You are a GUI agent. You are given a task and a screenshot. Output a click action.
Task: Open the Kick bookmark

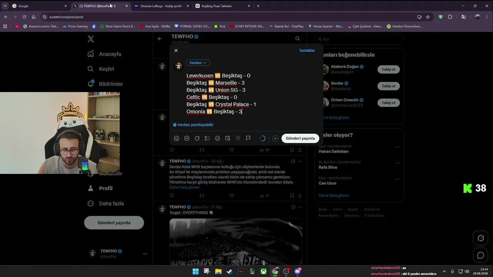(219, 27)
